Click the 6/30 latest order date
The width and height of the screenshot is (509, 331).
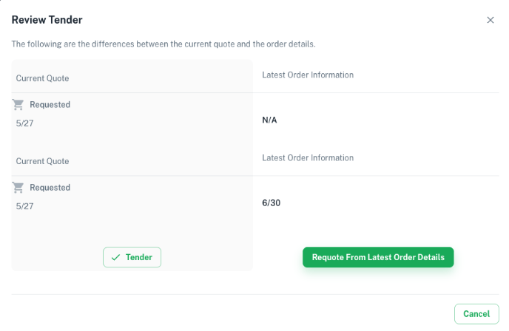click(x=271, y=203)
